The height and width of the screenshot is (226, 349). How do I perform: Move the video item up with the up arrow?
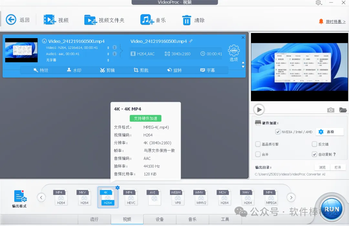243,63
